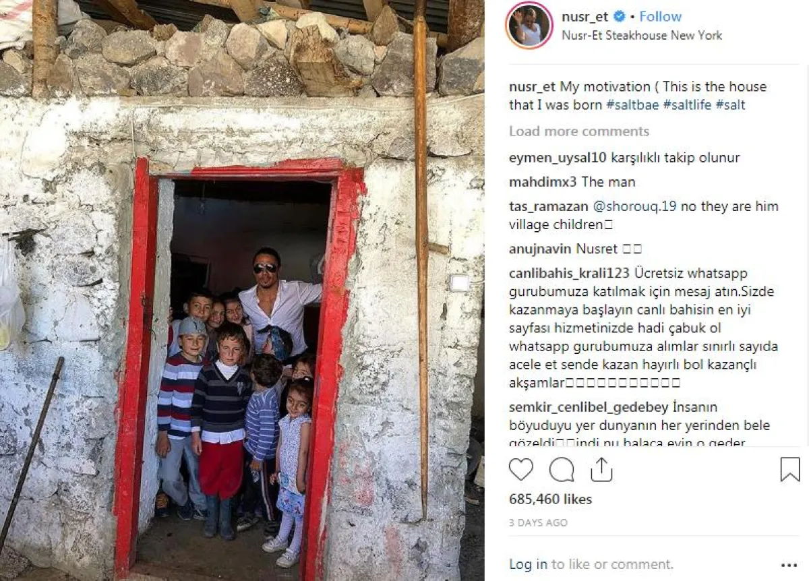
Task: Save post with the bookmark icon
Action: [x=790, y=470]
